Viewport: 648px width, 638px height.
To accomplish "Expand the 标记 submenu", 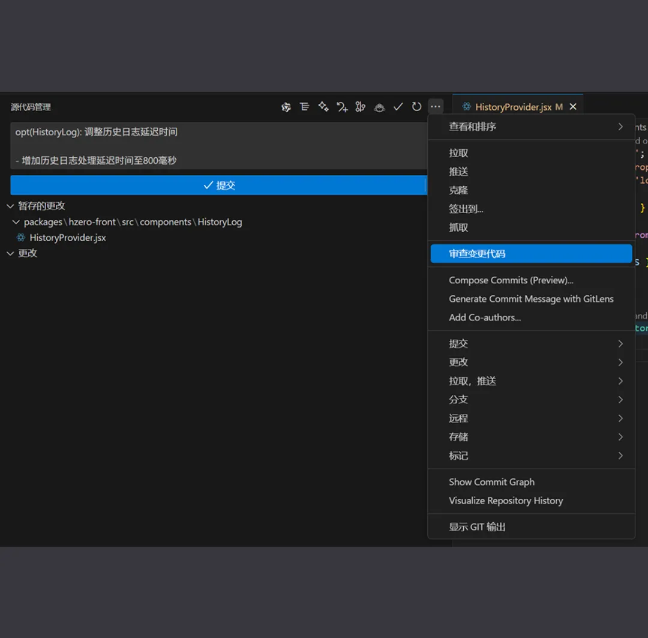I will [532, 456].
